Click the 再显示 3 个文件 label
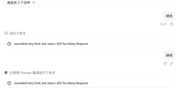Viewport: 183px width, 100px height. (19, 3)
